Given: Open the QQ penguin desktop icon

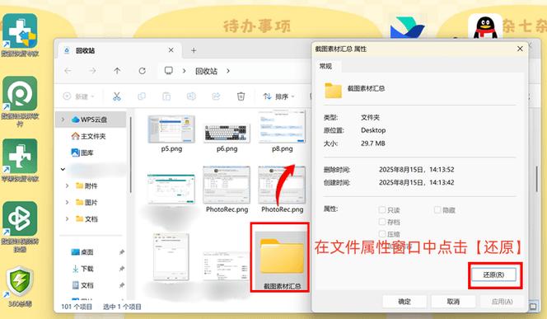Looking at the screenshot, I should tap(485, 26).
